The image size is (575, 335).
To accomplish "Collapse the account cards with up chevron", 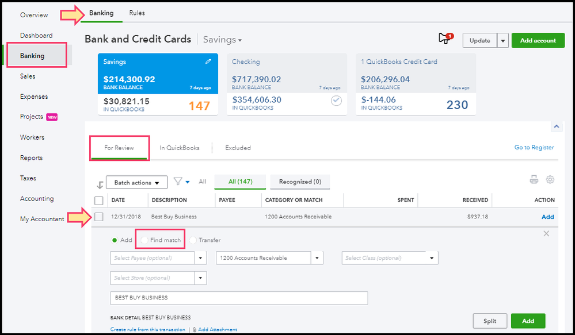I will (557, 126).
